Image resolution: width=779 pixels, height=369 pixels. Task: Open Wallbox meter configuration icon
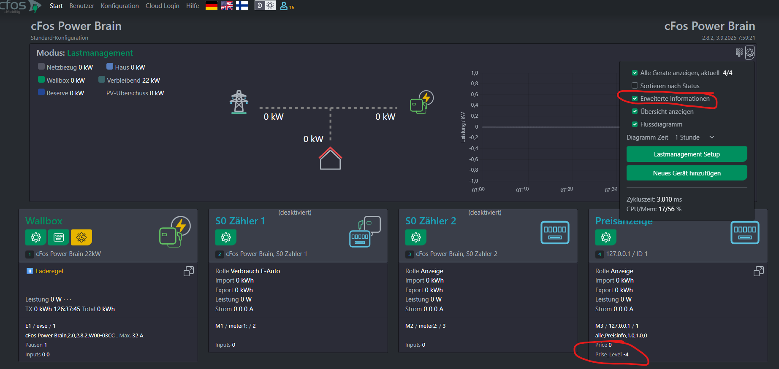(x=59, y=237)
